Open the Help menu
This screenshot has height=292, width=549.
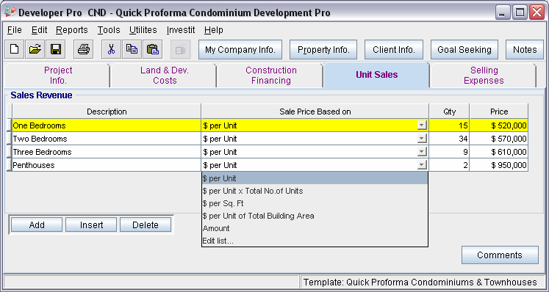[x=214, y=30]
